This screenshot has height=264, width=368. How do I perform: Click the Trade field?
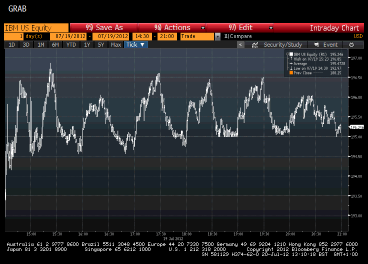(x=197, y=37)
